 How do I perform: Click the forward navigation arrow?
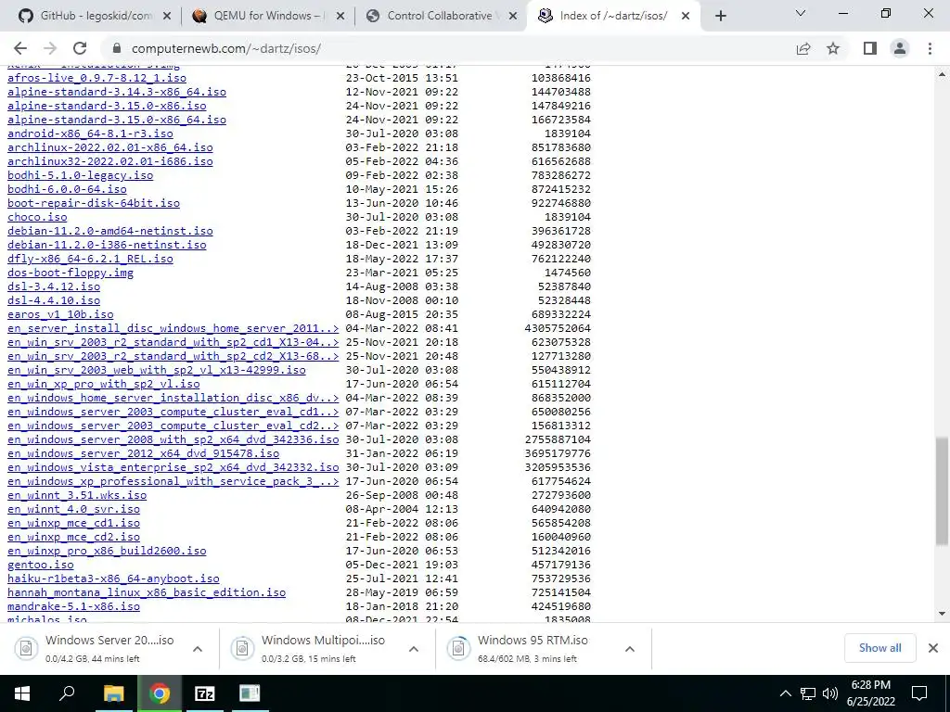pos(50,48)
